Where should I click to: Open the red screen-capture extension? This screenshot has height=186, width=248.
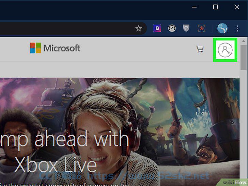(202, 28)
